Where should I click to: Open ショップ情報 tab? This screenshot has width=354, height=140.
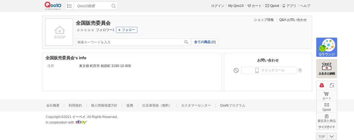point(264,20)
